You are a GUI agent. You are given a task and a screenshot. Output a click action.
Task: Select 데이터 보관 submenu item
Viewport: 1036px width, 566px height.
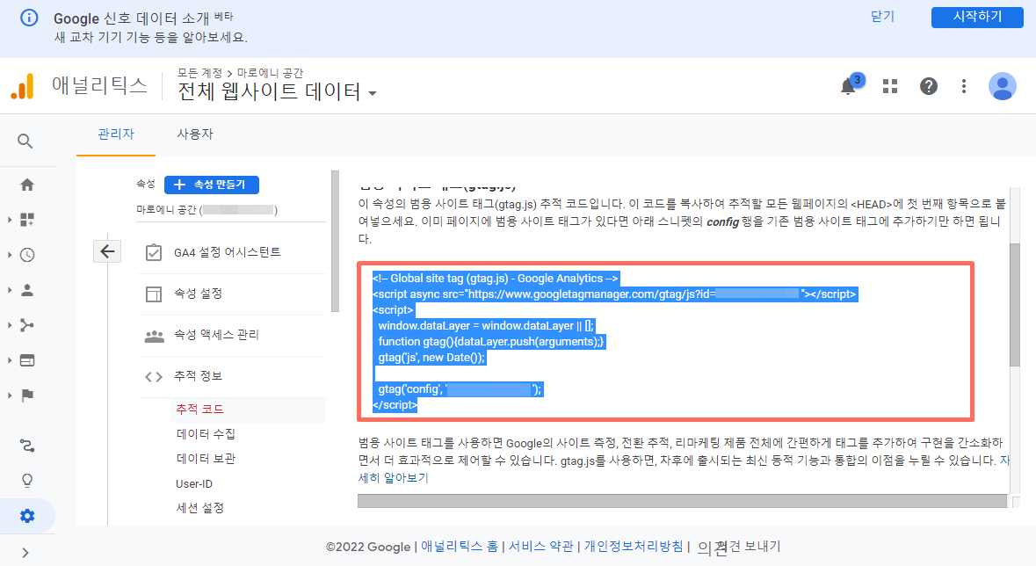pyautogui.click(x=206, y=458)
